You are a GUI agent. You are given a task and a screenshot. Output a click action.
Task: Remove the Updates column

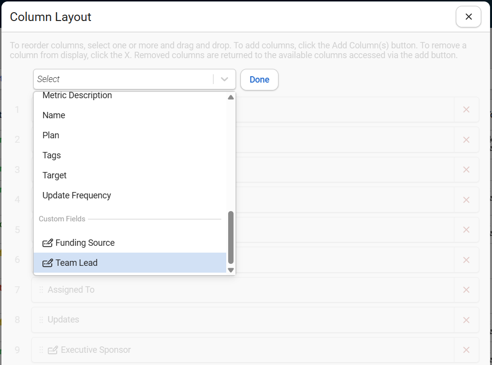point(466,320)
